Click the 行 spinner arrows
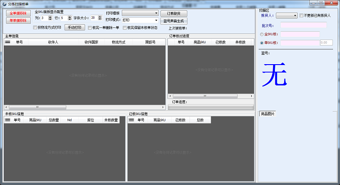 pyautogui.click(x=70, y=18)
